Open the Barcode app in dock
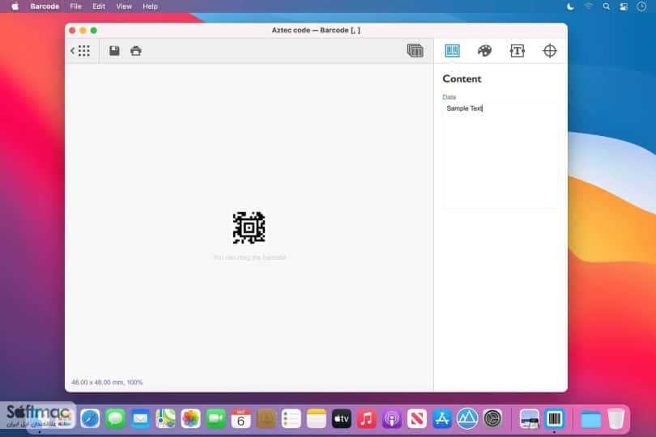The width and height of the screenshot is (656, 437). [554, 418]
